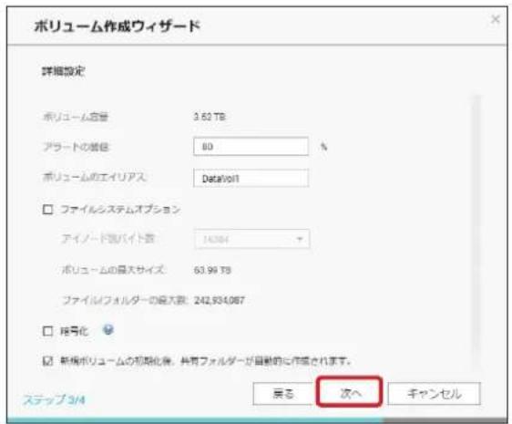This screenshot has height=424, width=512.
Task: Uncheck the auto-create shared folder checkbox
Action: pyautogui.click(x=47, y=361)
